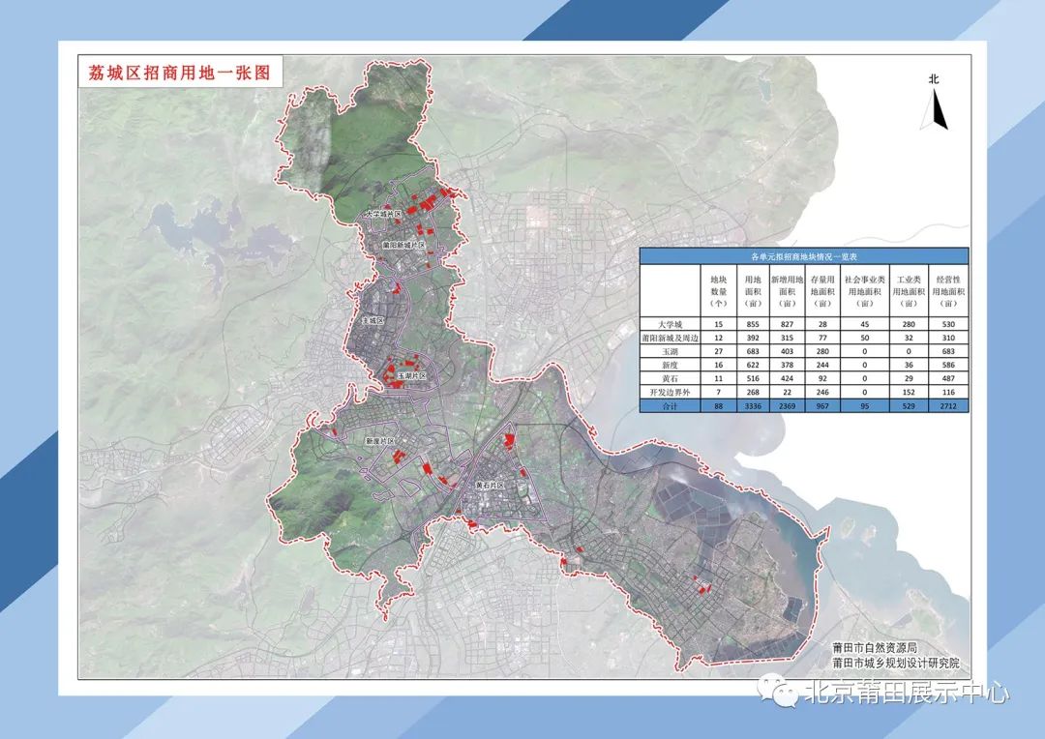This screenshot has height=739, width=1045.
Task: Click the 开发边界外 row label in the table
Action: 671,391
